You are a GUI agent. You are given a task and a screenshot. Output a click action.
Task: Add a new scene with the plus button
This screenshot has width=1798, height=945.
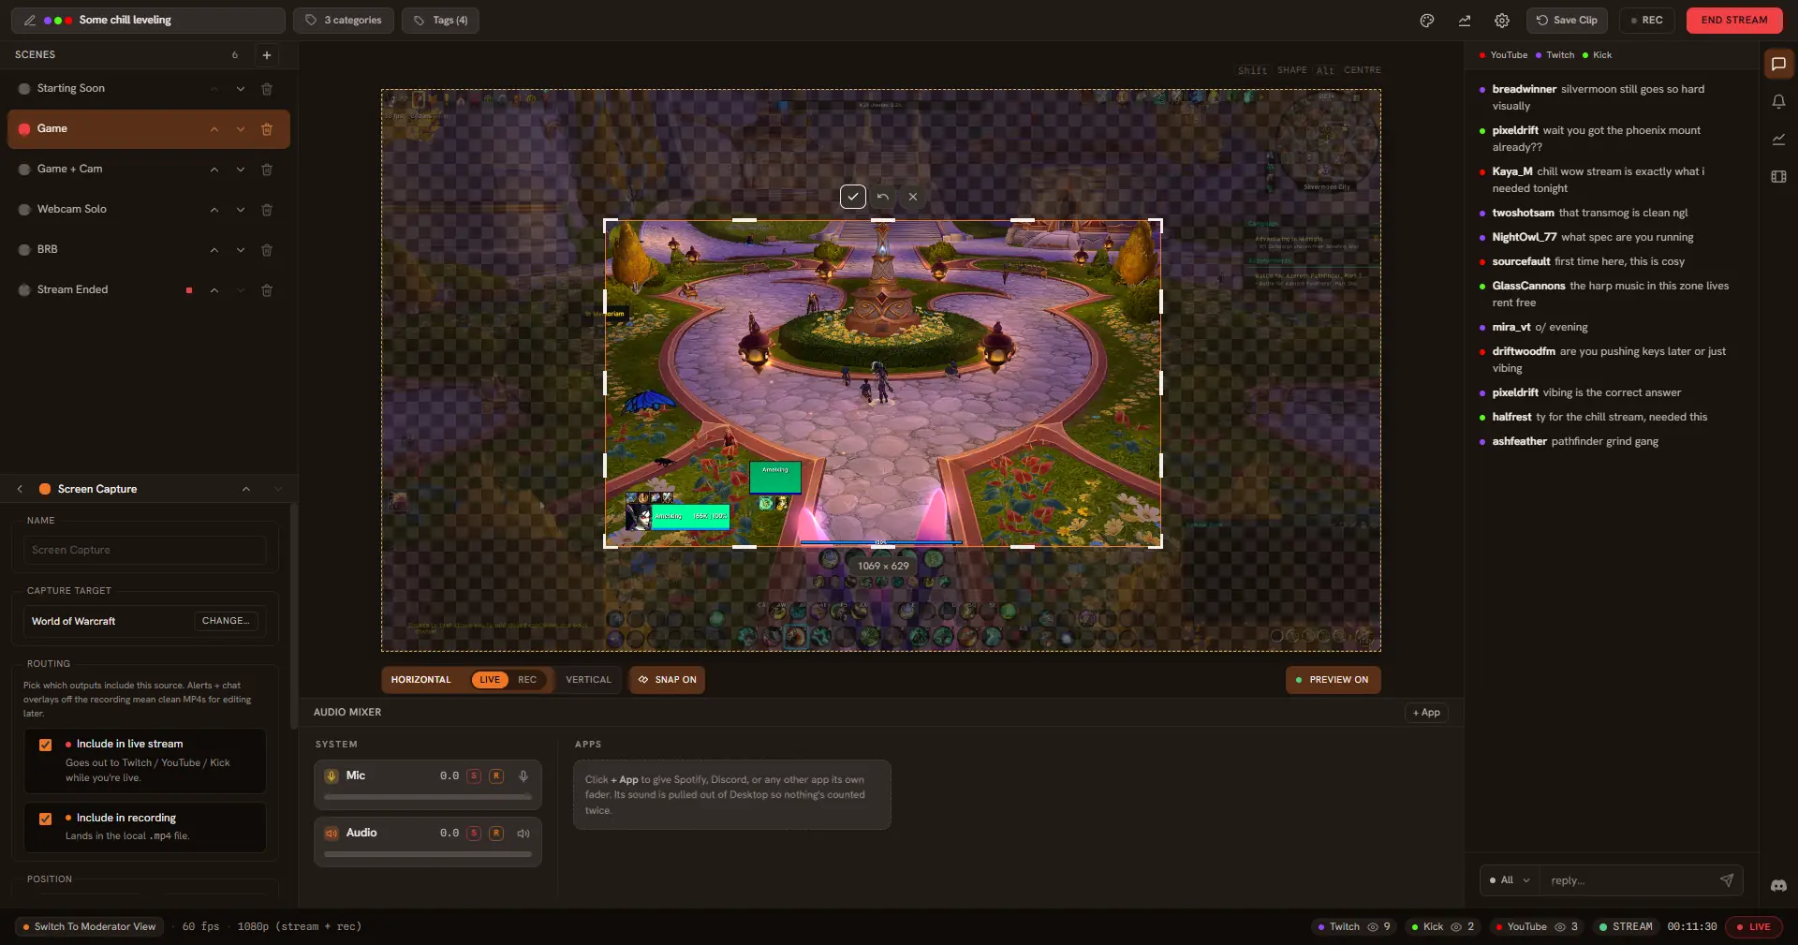(x=267, y=55)
